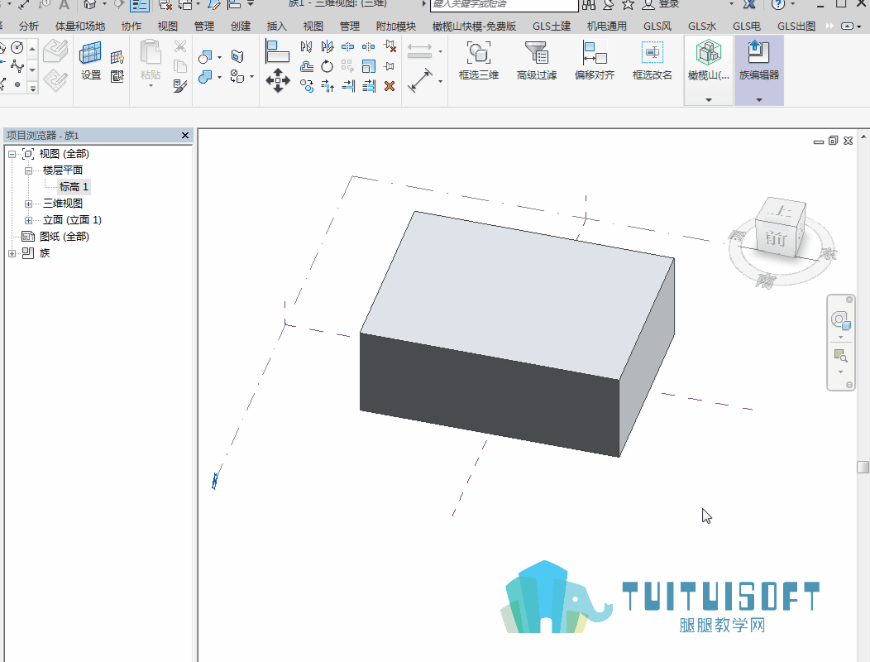Expand the 族 node in project browser
Screen dimensions: 870x662
click(12, 254)
